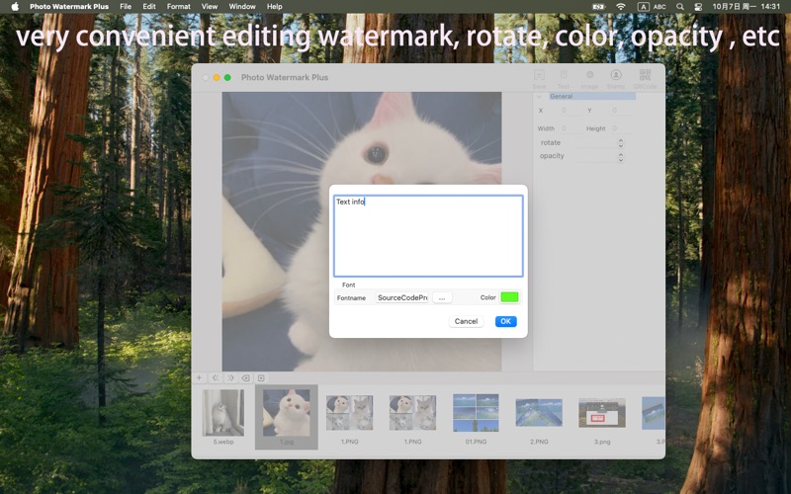Viewport: 791px width, 494px height.
Task: Click the rotate value stepper
Action: tap(621, 143)
